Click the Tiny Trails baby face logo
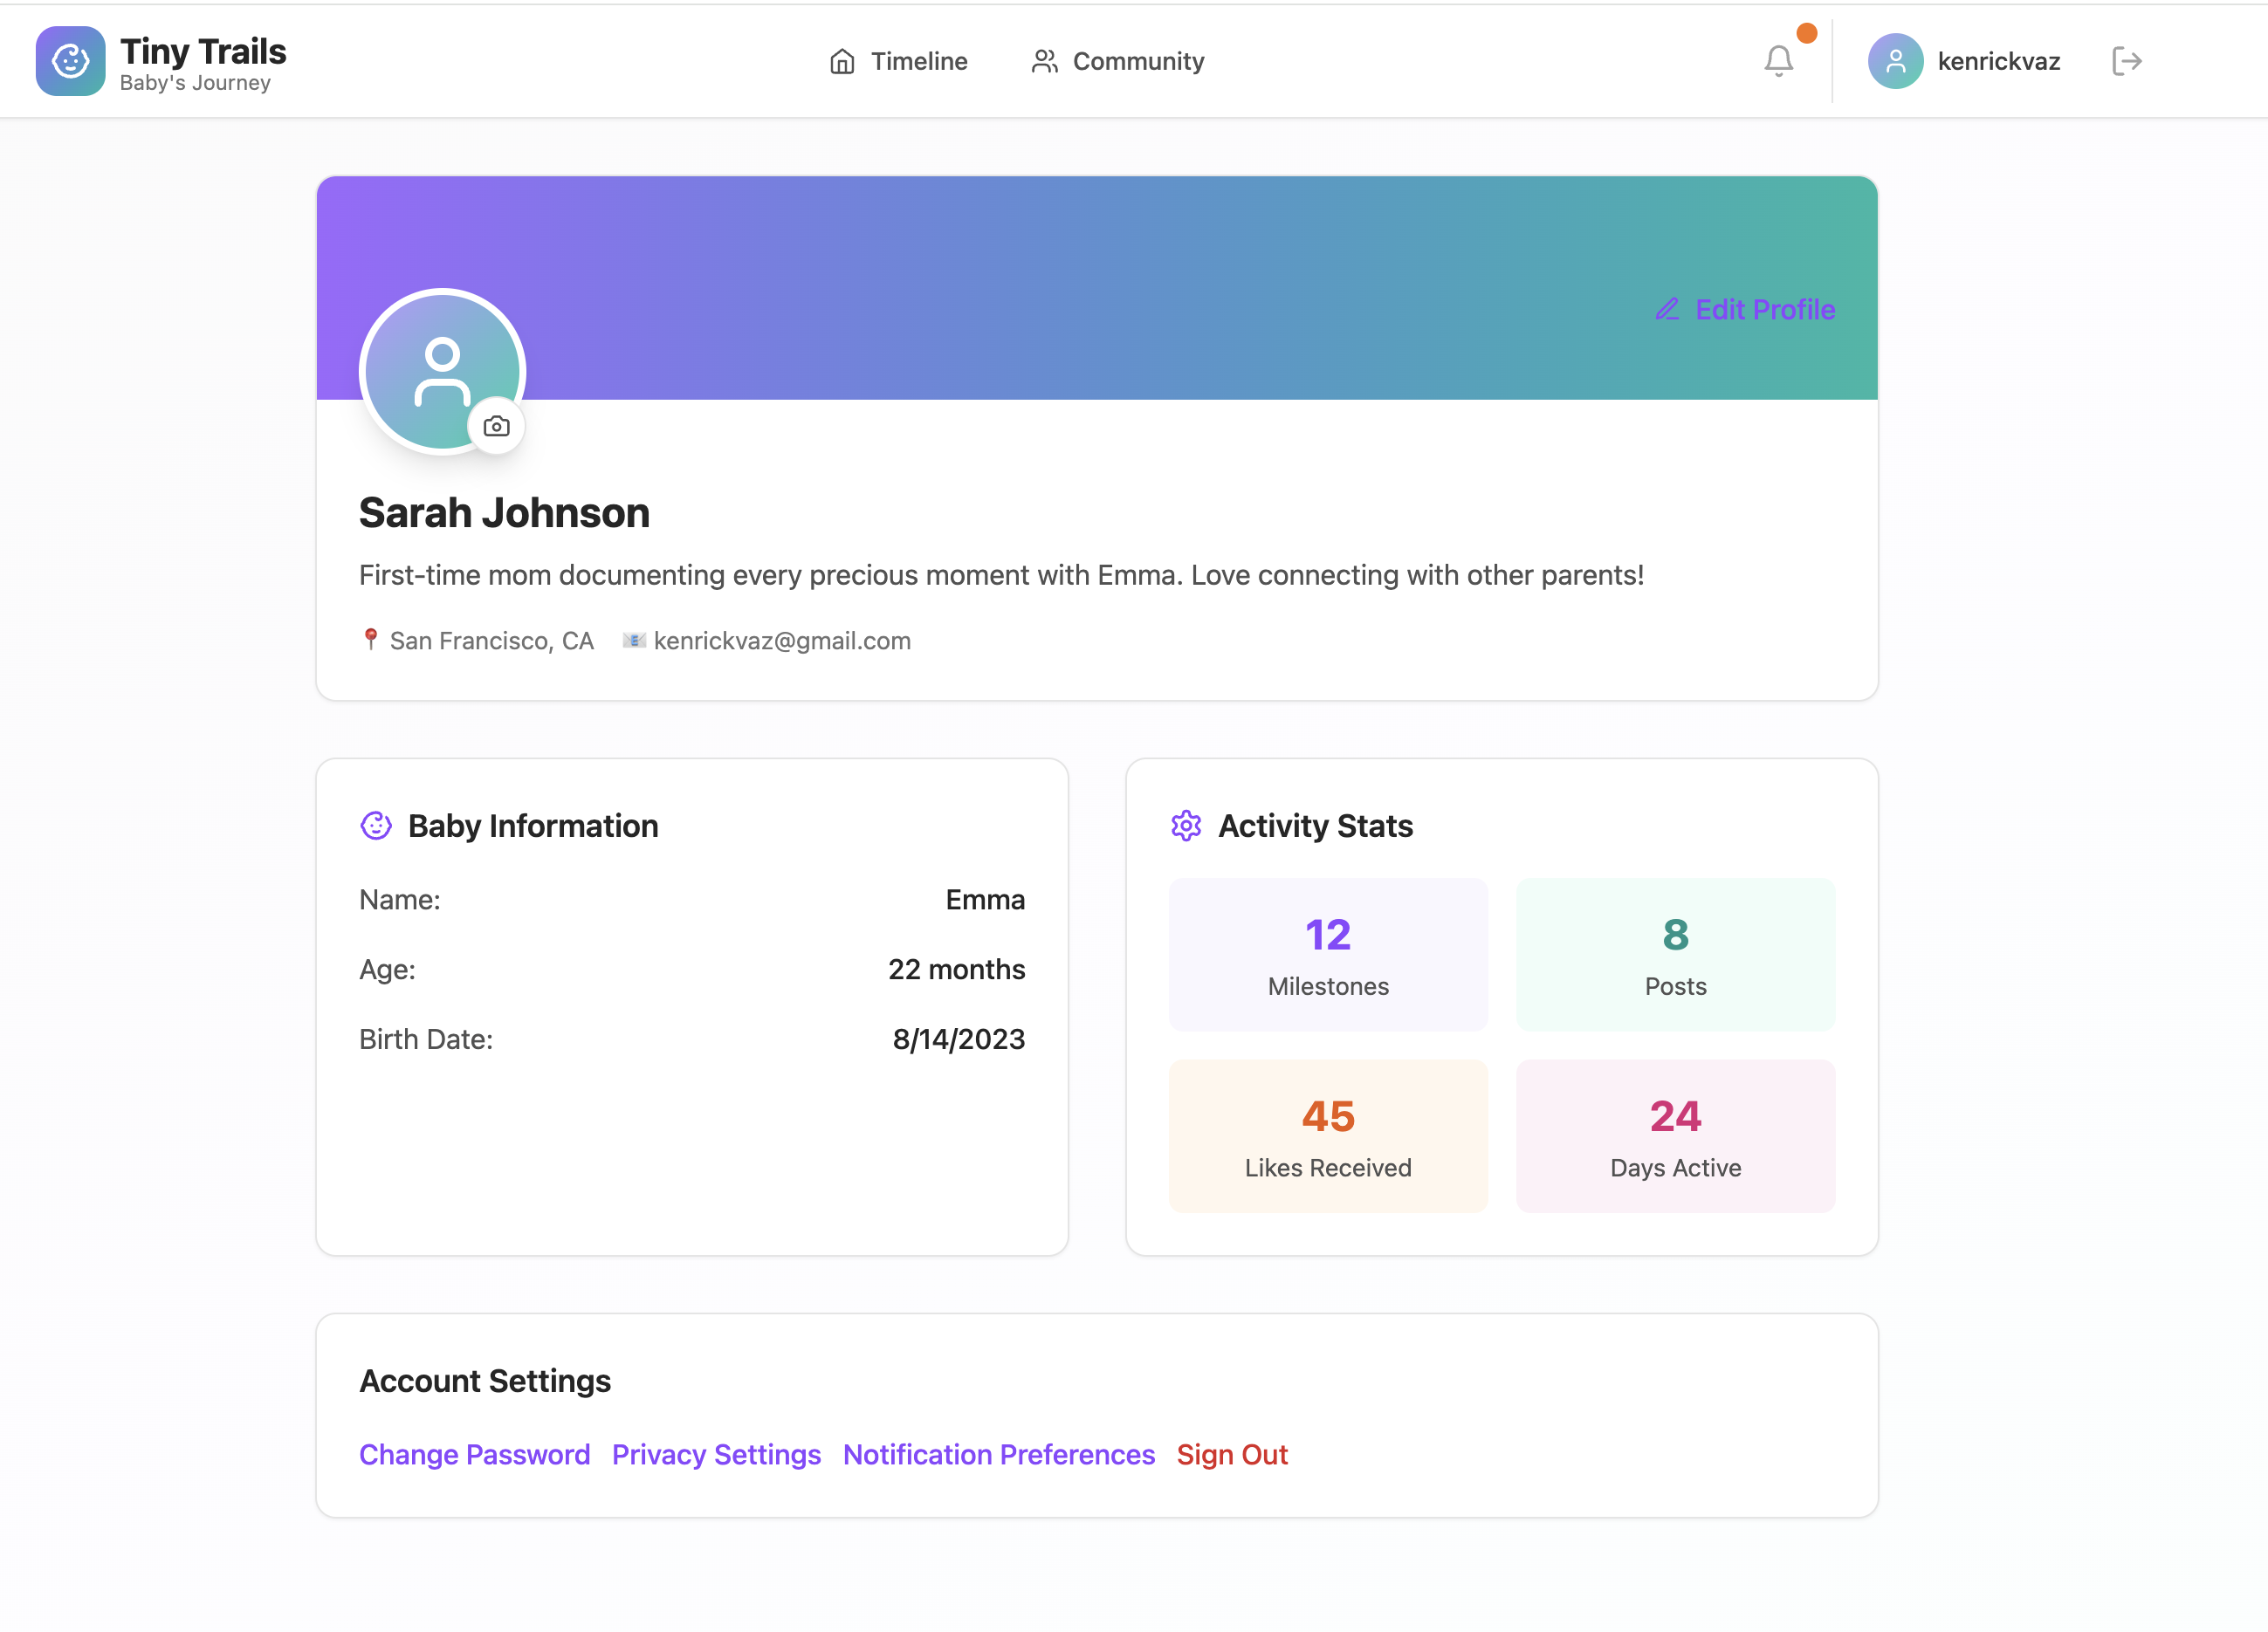Viewport: 2268px width, 1632px height. pyautogui.click(x=70, y=61)
